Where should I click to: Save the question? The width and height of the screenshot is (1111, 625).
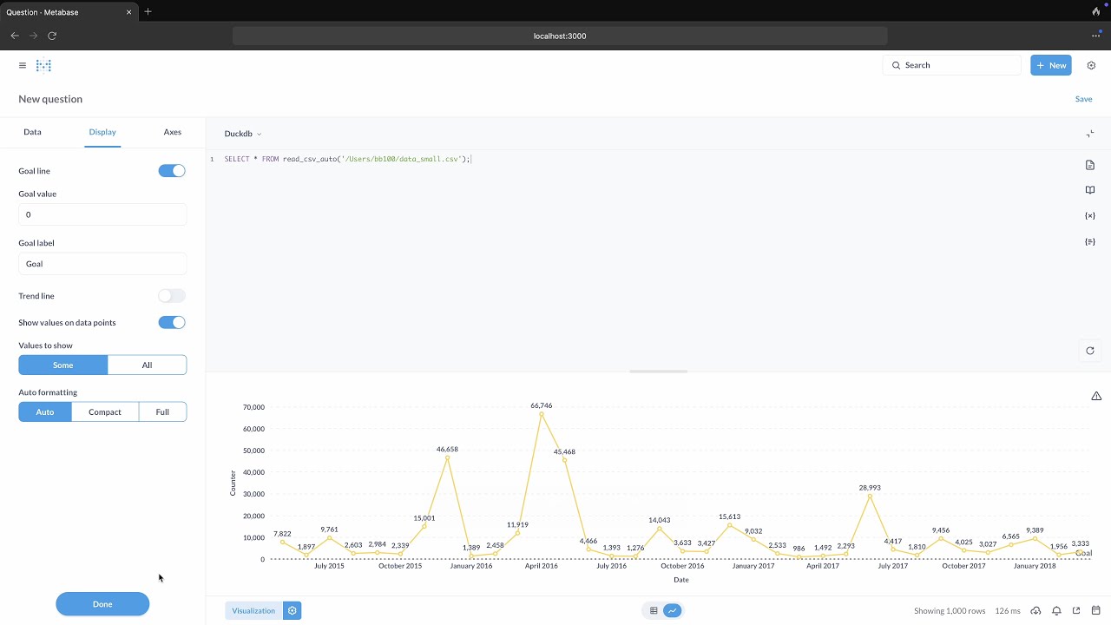tap(1083, 99)
